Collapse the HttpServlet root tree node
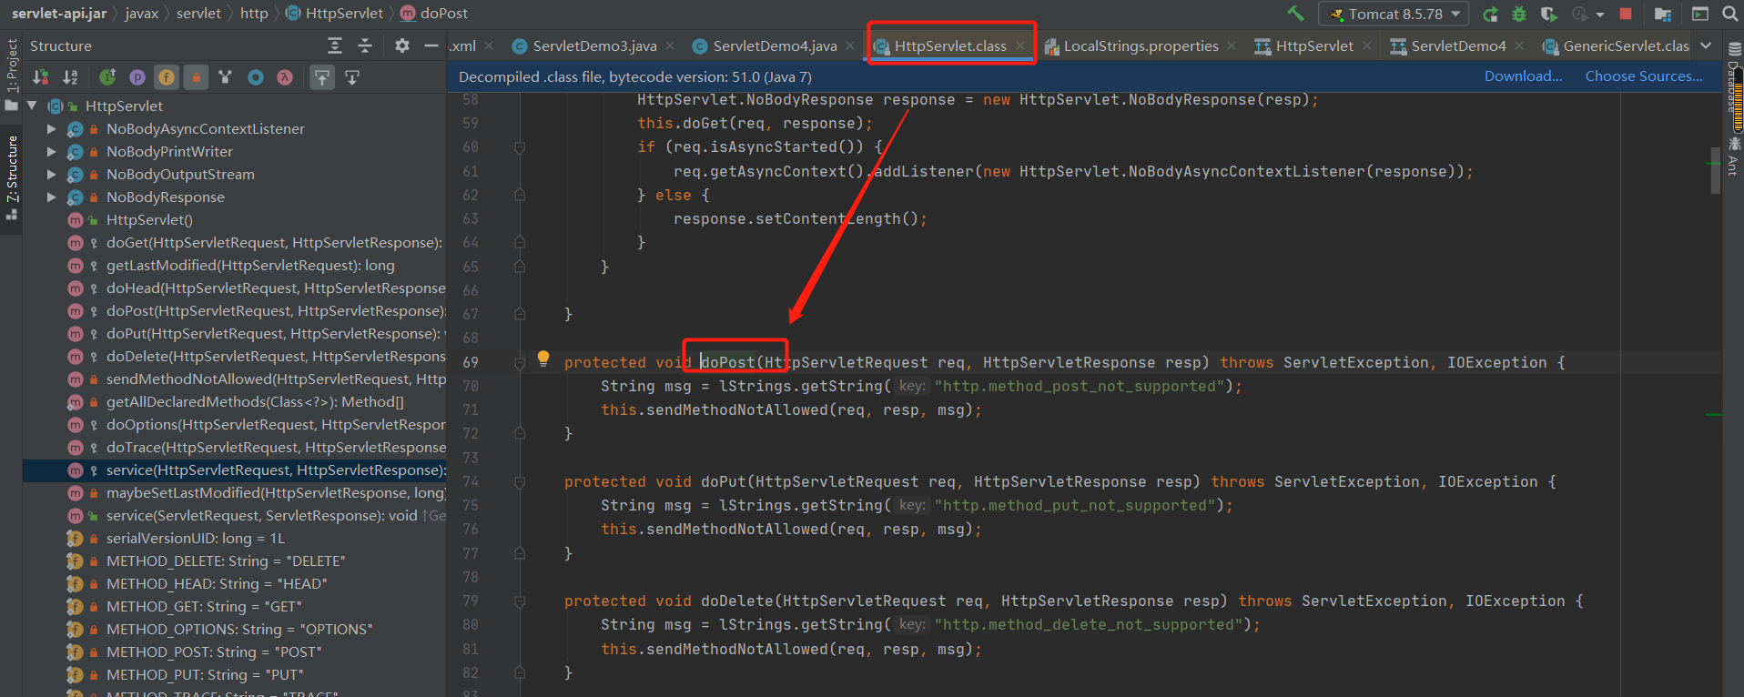This screenshot has width=1744, height=697. [x=32, y=106]
